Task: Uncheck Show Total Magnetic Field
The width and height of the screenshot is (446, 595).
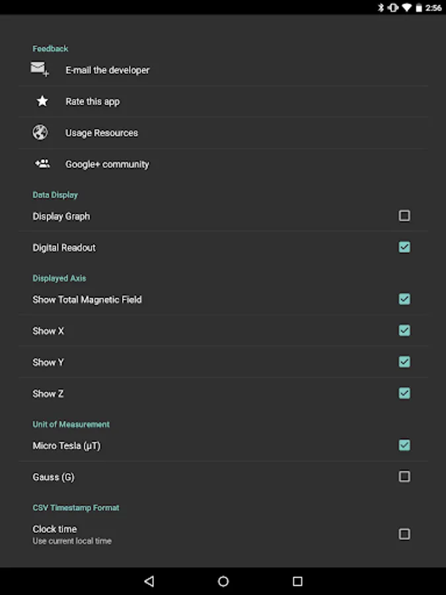Action: (x=404, y=299)
